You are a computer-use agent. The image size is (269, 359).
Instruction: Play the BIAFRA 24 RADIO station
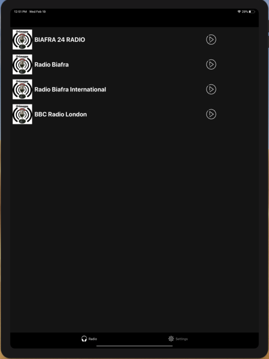coord(211,40)
